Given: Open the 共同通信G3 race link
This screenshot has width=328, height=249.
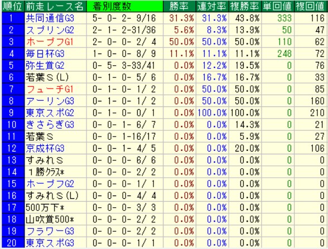Looking at the screenshot, I should tap(50, 18).
